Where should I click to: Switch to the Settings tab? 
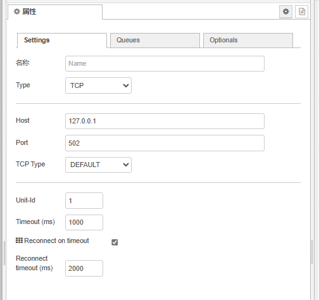(x=62, y=41)
